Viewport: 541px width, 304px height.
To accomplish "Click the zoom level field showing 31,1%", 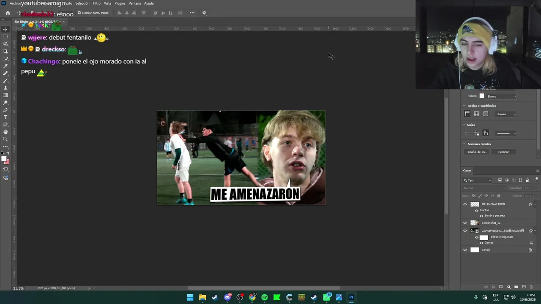I will pos(18,288).
